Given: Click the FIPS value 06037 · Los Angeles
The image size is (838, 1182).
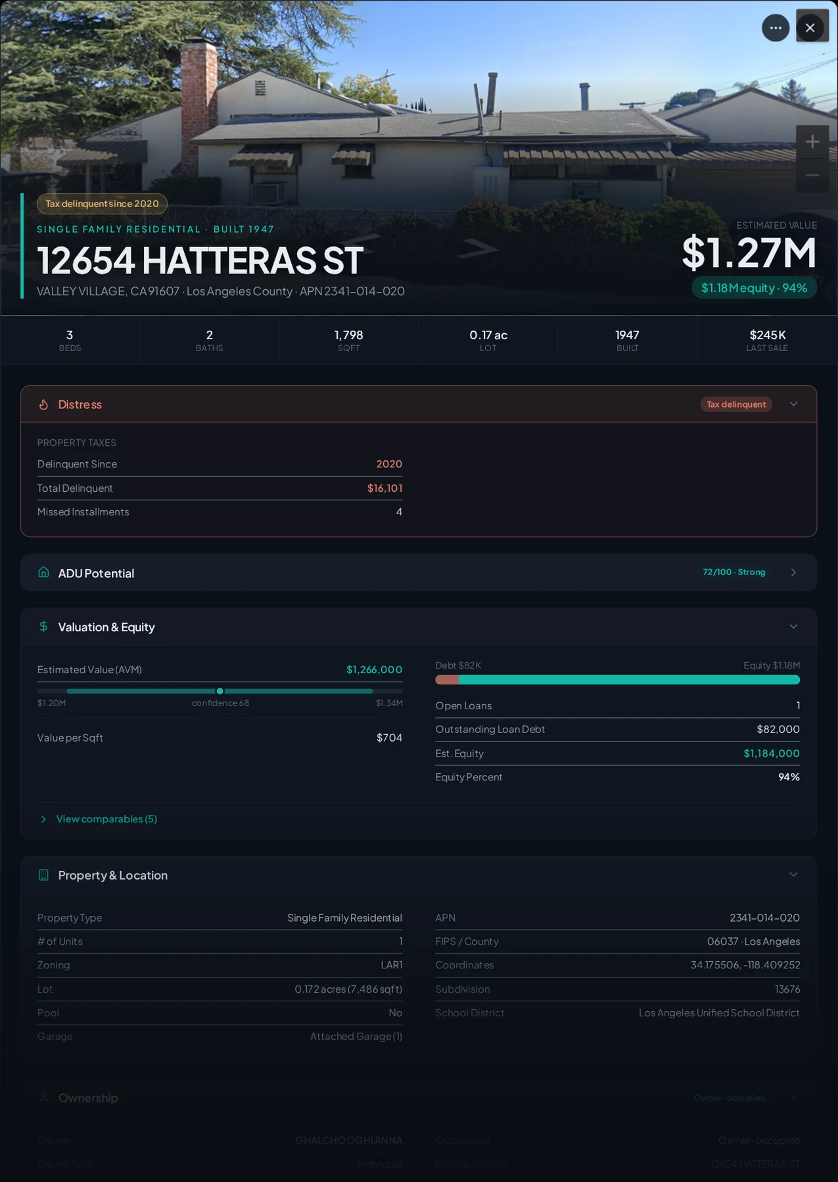Looking at the screenshot, I should point(753,941).
